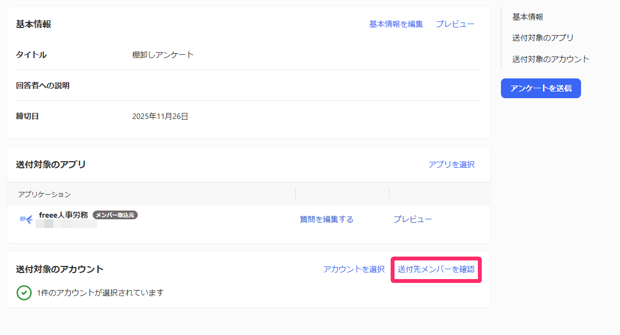This screenshot has height=335, width=620.
Task: Open 送付先メンバーを確認 link
Action: [x=436, y=269]
